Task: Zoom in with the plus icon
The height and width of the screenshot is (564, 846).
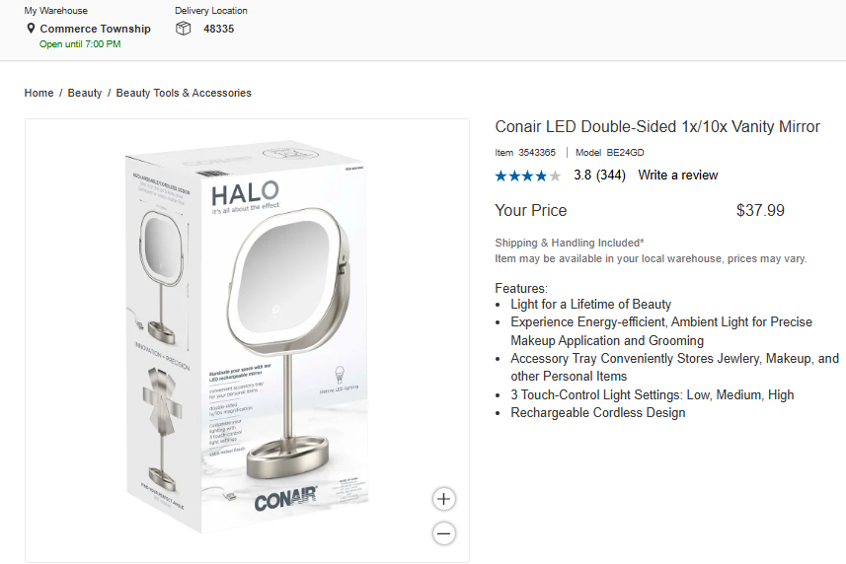Action: [444, 498]
